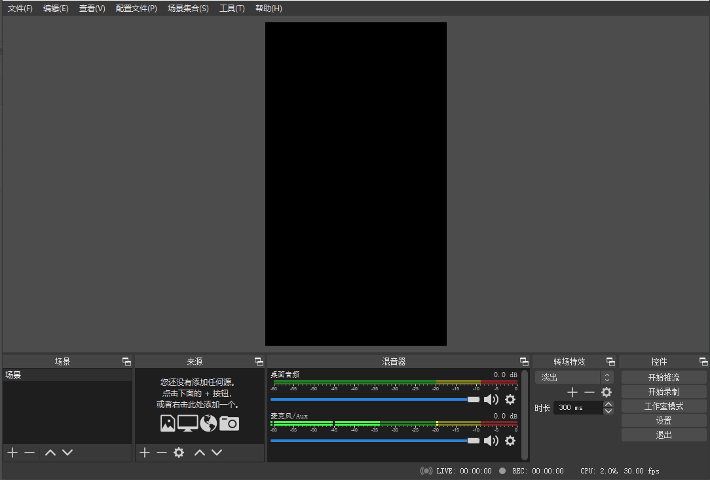The image size is (710, 480).
Task: Mute the 麦克风/Aux speaker
Action: 491,441
